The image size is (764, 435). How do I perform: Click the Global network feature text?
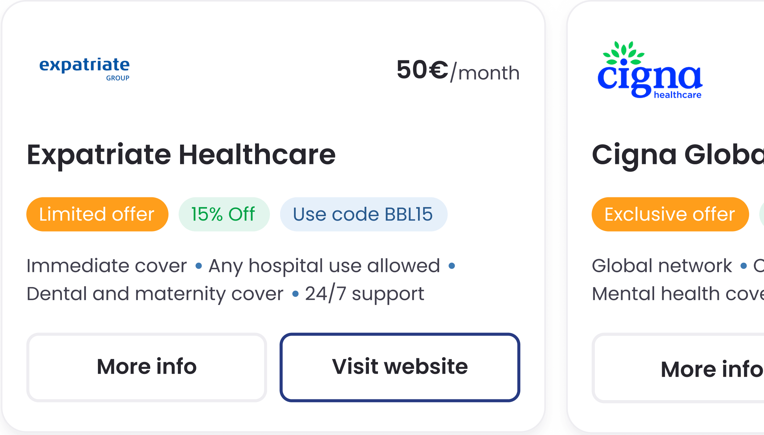click(662, 266)
